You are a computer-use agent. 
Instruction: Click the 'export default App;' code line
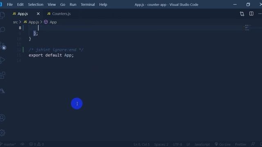(x=51, y=55)
